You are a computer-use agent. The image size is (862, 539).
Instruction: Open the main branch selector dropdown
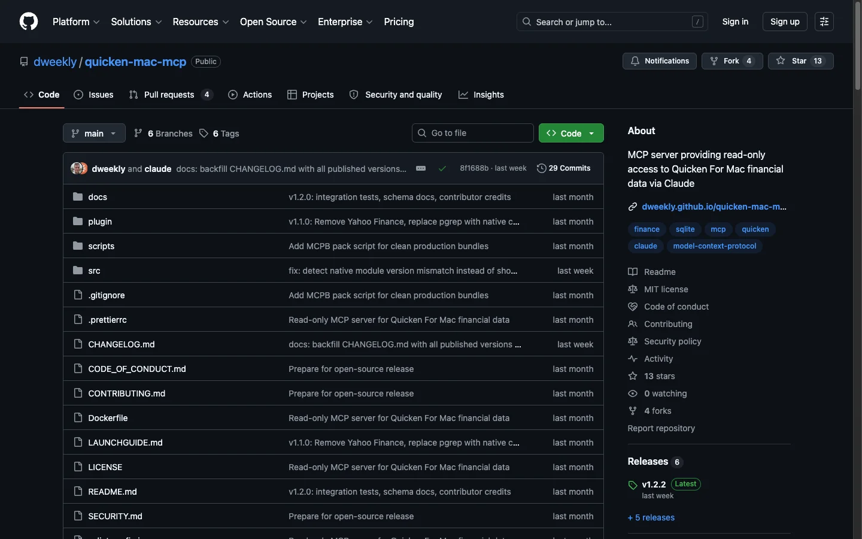pos(93,133)
